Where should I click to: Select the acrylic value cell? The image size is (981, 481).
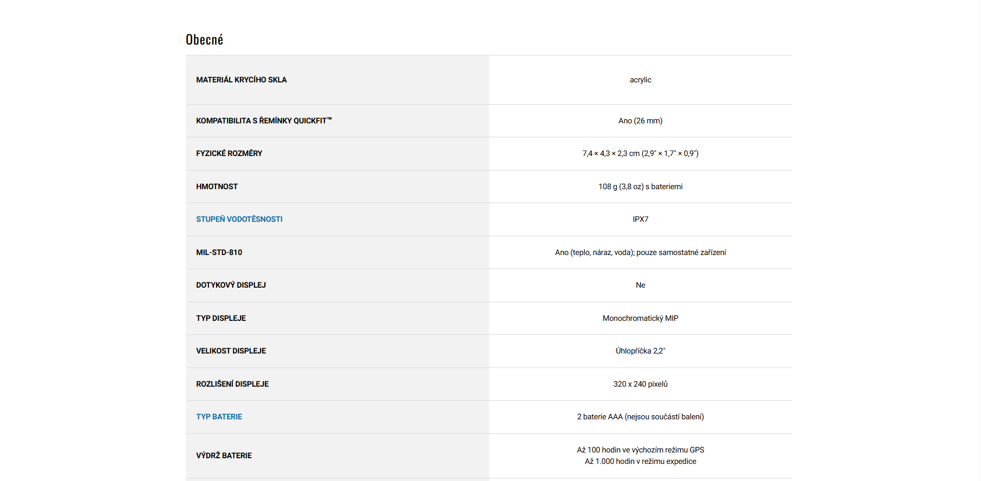640,80
